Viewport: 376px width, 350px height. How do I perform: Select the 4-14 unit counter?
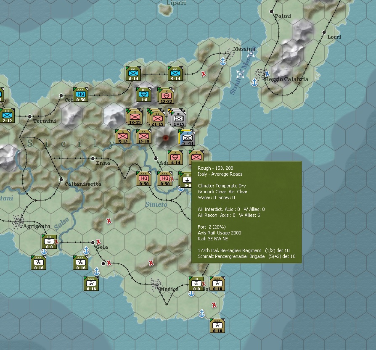click(175, 158)
